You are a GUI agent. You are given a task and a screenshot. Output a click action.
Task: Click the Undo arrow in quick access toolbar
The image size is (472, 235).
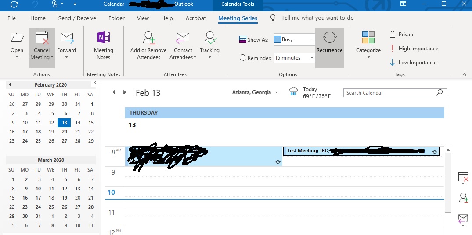click(x=34, y=4)
